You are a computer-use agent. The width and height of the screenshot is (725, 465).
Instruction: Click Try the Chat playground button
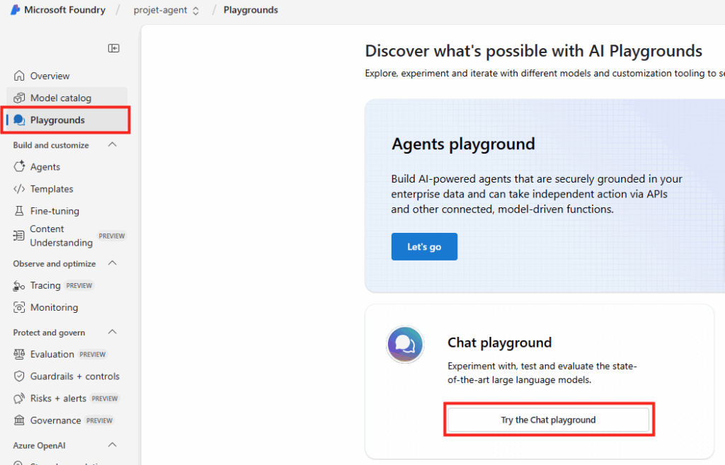pyautogui.click(x=548, y=420)
